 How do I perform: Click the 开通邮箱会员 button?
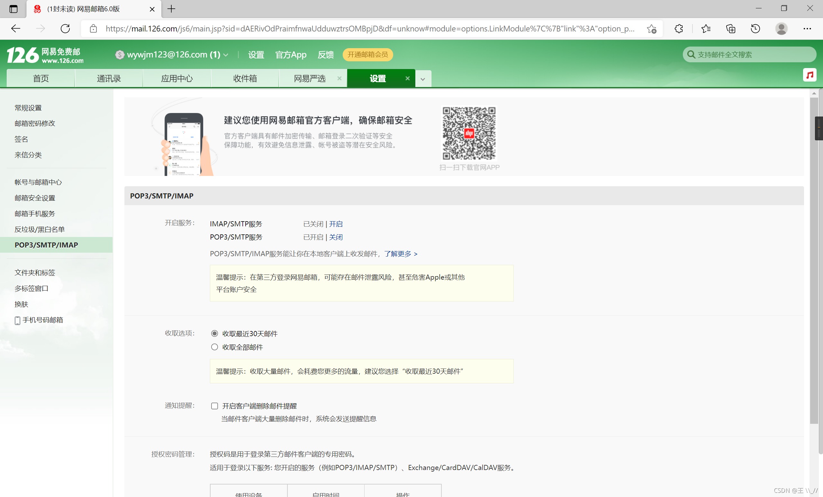367,55
